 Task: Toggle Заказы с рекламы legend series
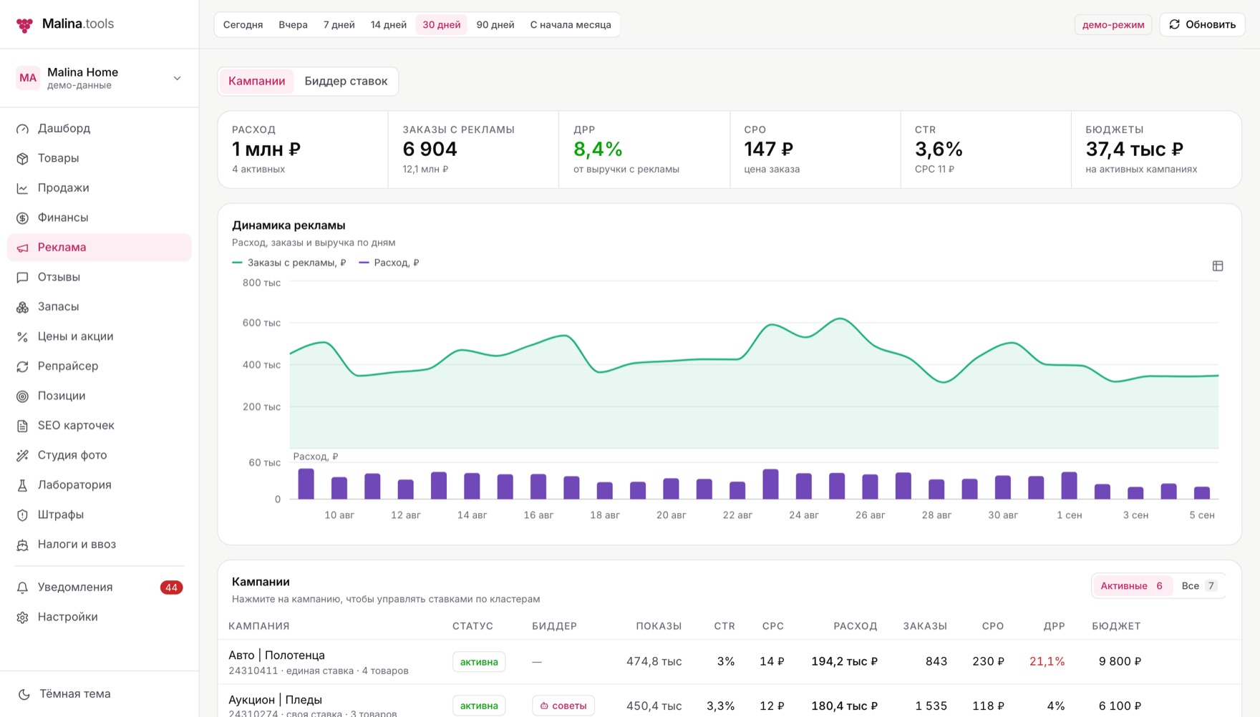pos(289,263)
